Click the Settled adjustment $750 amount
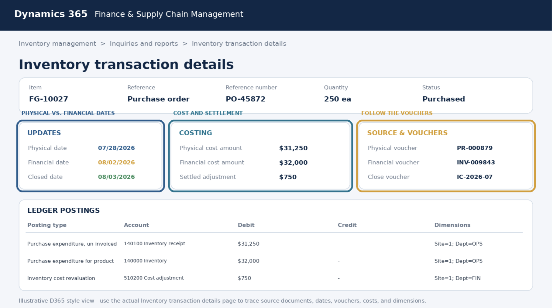The width and height of the screenshot is (553, 308). 288,177
